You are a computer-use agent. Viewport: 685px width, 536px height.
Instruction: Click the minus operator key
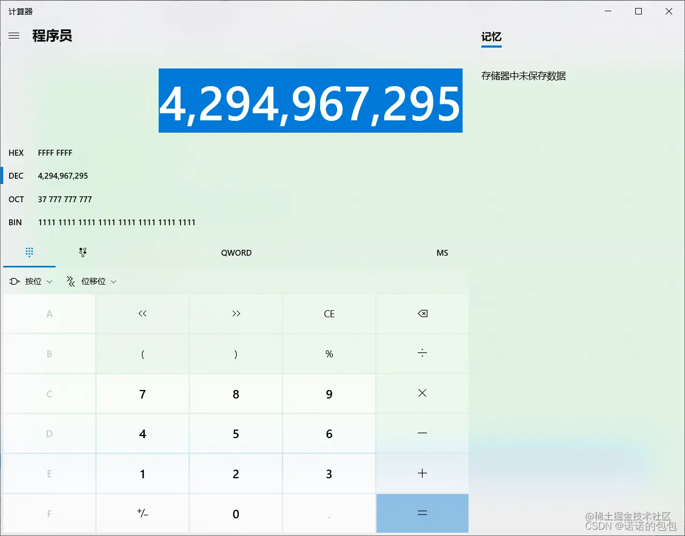422,433
